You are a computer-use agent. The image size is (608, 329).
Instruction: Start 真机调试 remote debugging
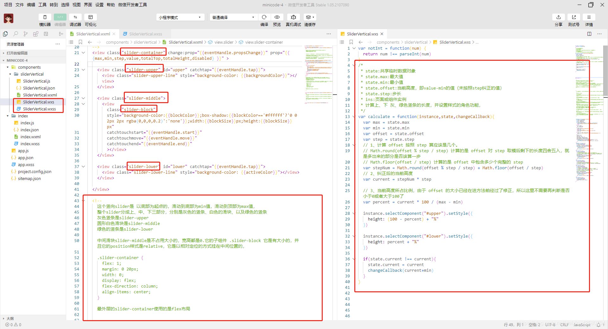[x=294, y=17]
